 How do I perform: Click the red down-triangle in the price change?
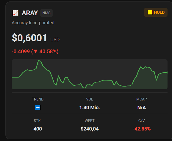click(x=35, y=52)
